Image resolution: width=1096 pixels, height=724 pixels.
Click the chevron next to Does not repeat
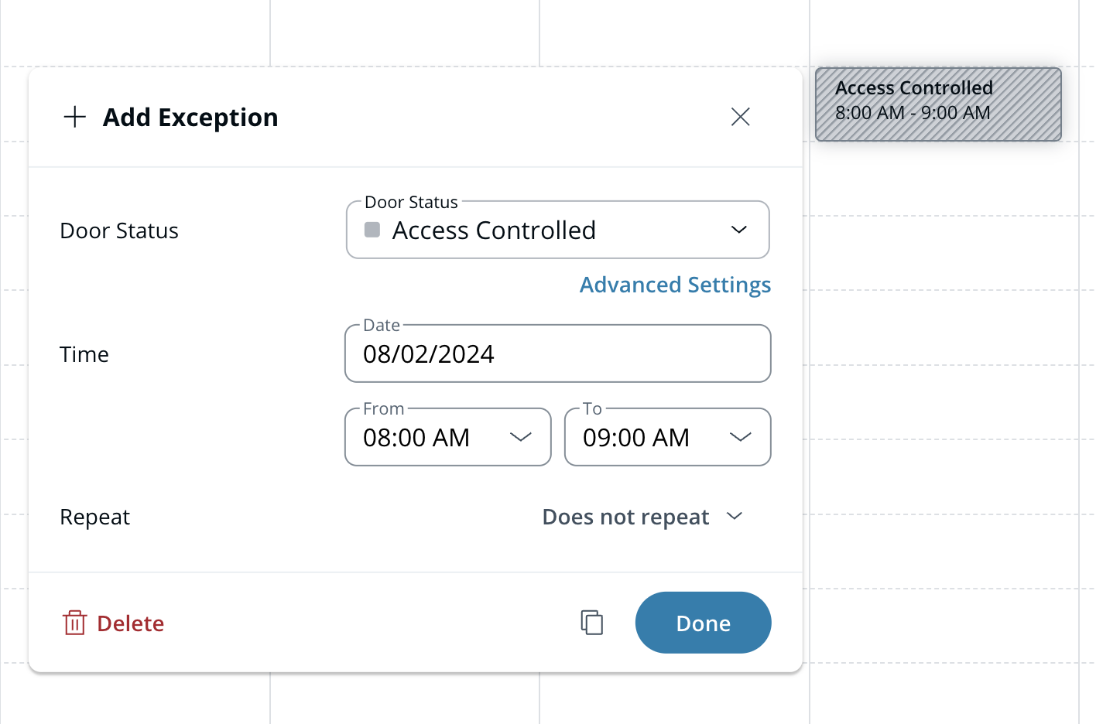point(735,516)
